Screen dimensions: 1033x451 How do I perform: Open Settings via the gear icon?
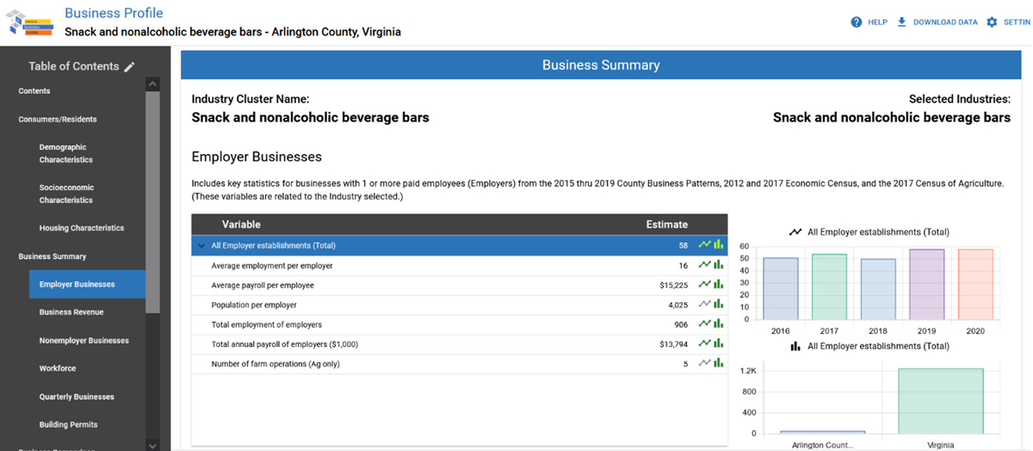tap(992, 22)
